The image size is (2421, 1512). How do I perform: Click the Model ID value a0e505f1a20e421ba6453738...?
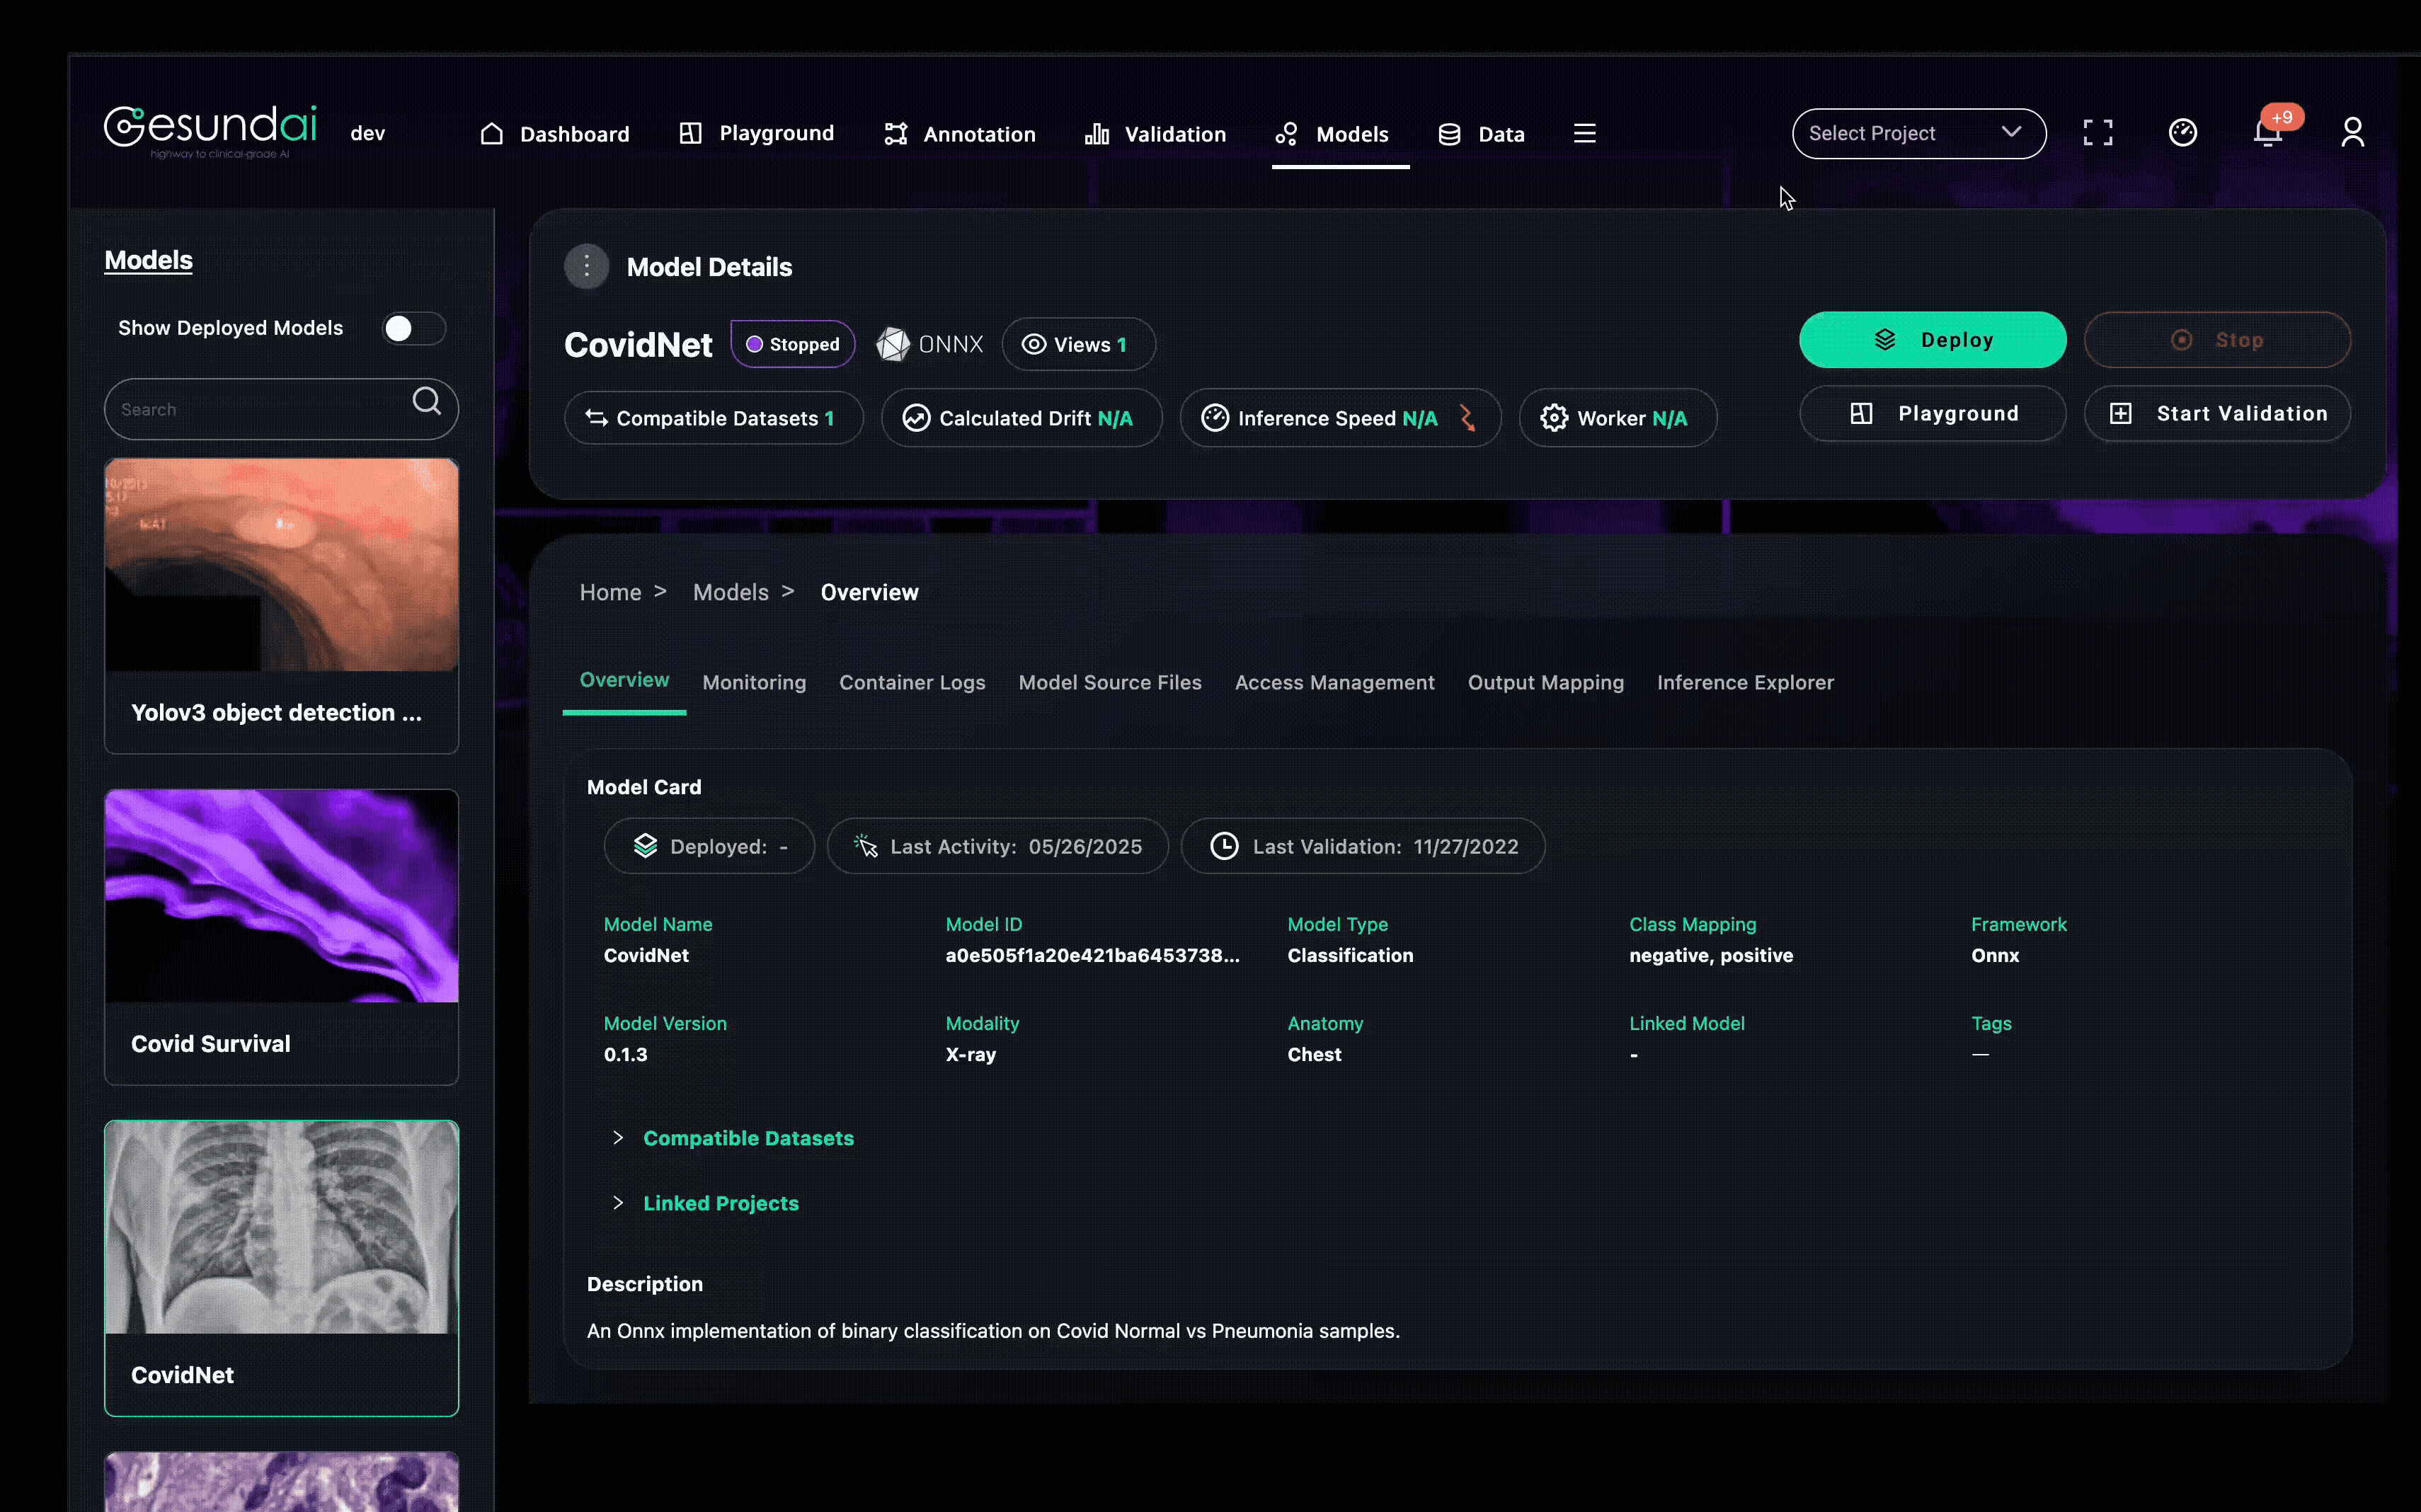pos(1092,955)
